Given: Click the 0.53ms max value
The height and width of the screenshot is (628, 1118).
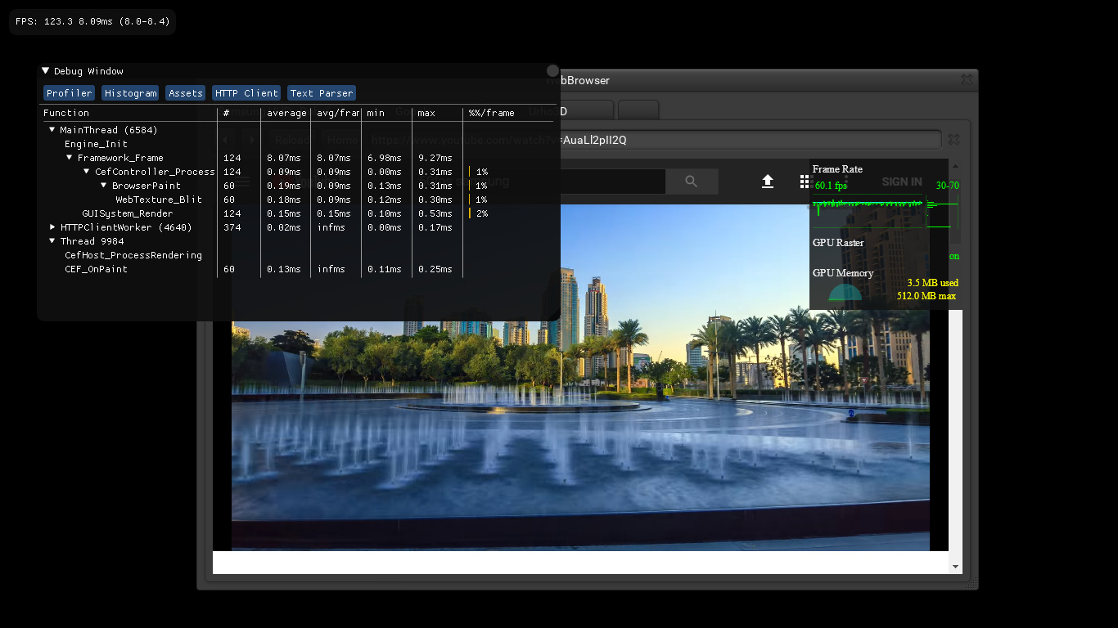Looking at the screenshot, I should point(435,213).
